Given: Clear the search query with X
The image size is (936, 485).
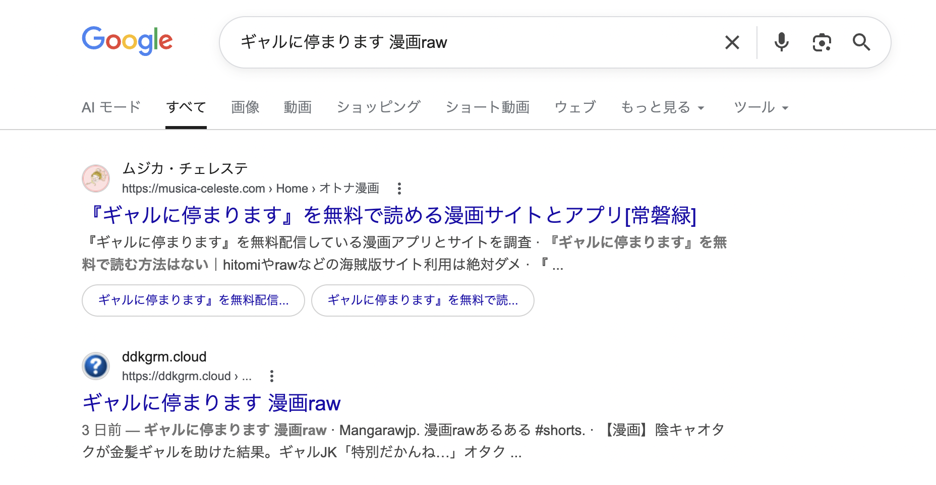Looking at the screenshot, I should (x=732, y=42).
